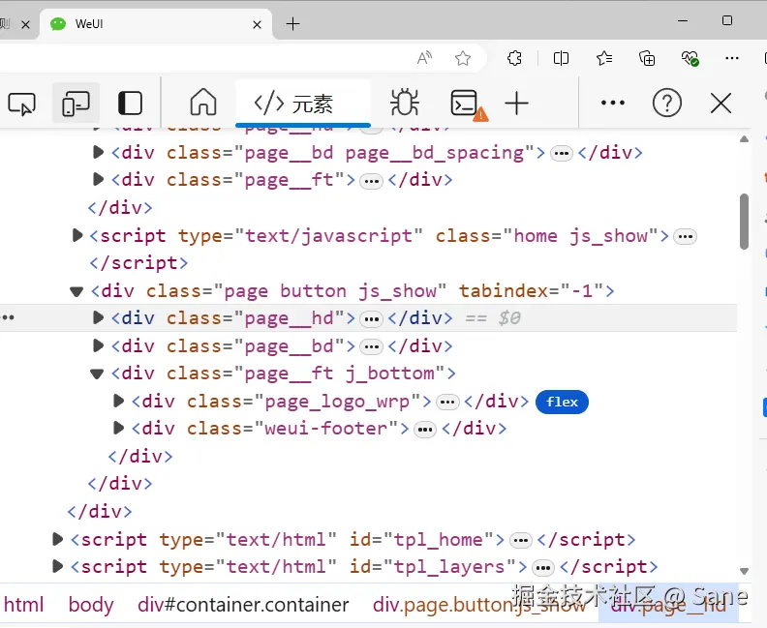Add page to favorites star
Screen dimensions: 767x628
(463, 58)
